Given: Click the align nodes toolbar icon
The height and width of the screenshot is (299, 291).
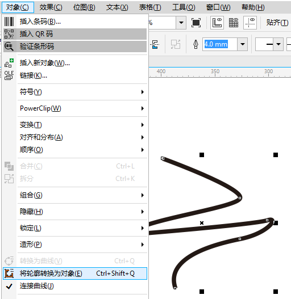Looking at the screenshot, I should click(x=155, y=44).
